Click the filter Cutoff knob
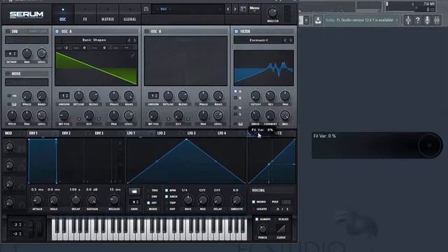The height and width of the screenshot is (252, 448). pyautogui.click(x=255, y=96)
